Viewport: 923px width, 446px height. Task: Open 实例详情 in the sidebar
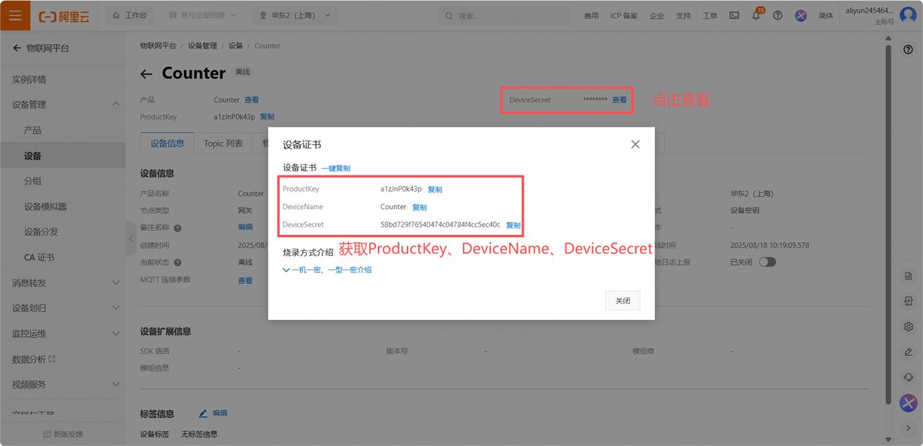click(29, 79)
